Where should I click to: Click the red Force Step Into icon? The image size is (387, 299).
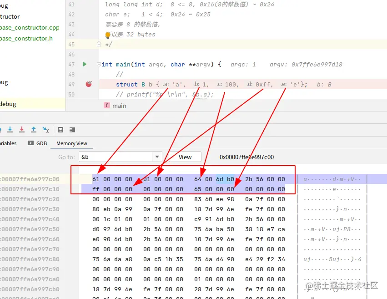click(22, 130)
